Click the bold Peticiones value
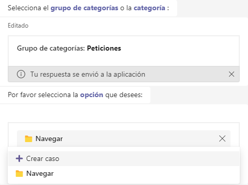The height and width of the screenshot is (185, 248). tap(104, 48)
